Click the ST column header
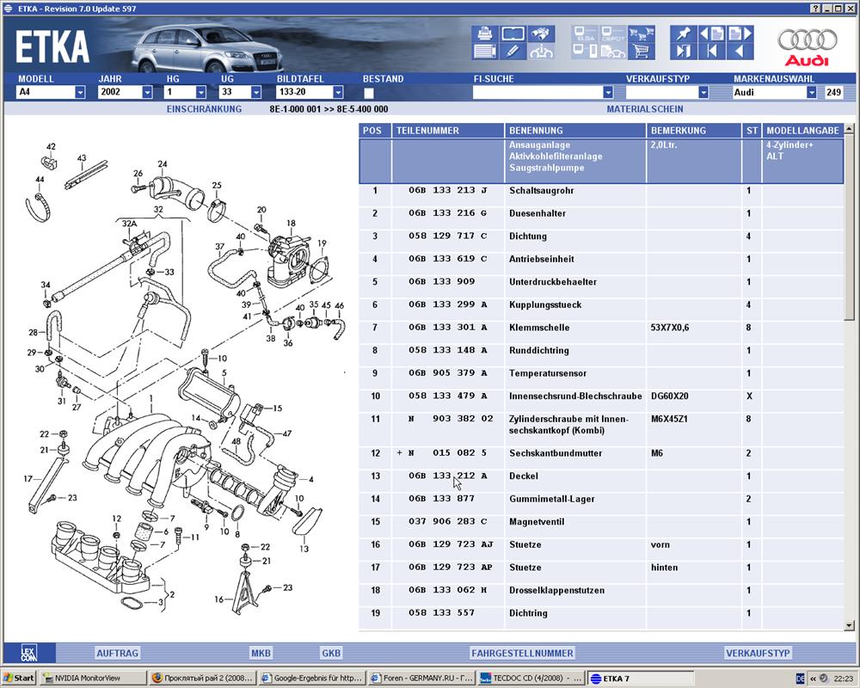Image resolution: width=860 pixels, height=688 pixels. [752, 131]
